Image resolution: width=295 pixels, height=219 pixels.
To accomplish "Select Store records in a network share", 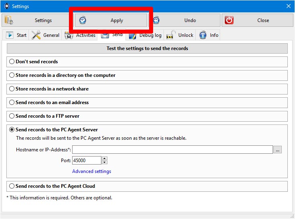I will (12, 89).
